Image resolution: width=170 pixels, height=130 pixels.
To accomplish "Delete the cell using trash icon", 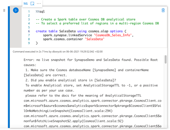I will (163, 10).
